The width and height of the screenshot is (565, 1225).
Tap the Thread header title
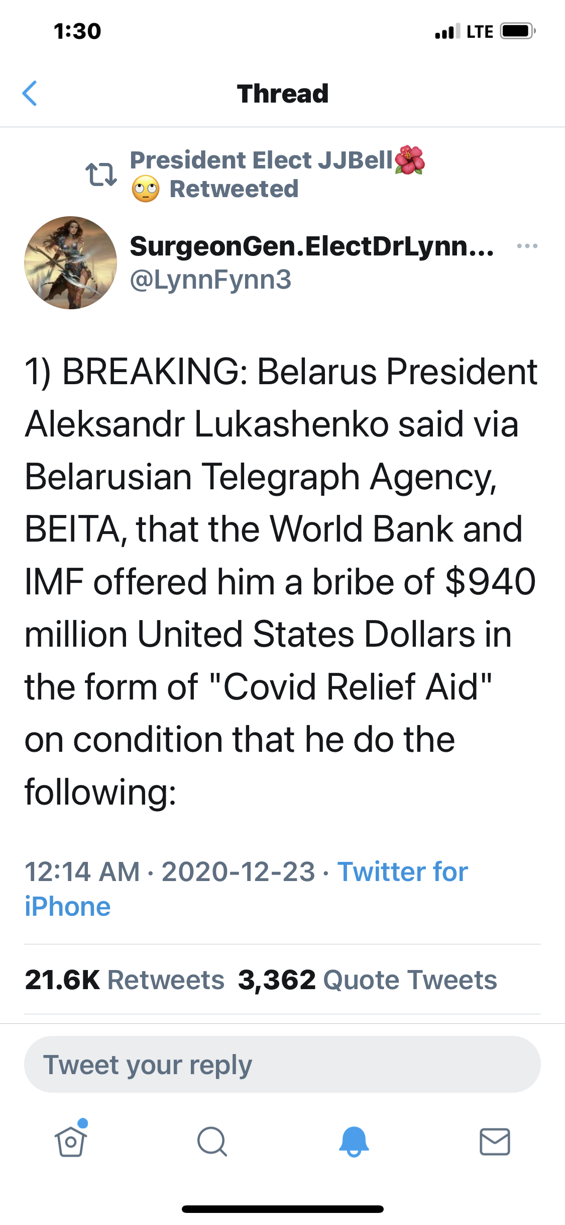click(x=283, y=94)
